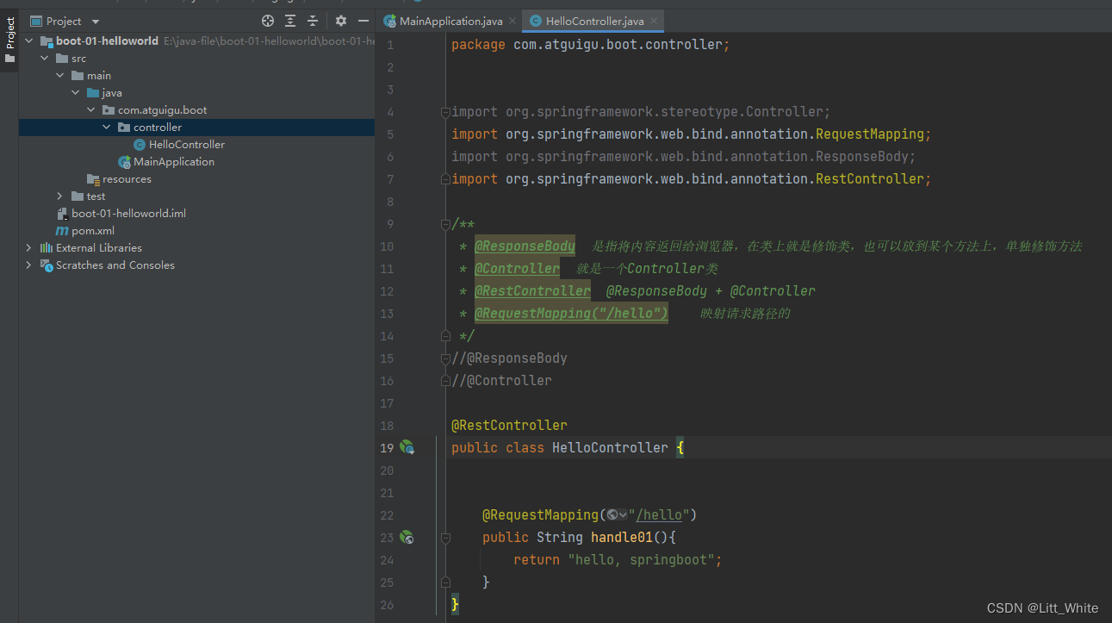Image resolution: width=1112 pixels, height=623 pixels.
Task: Click the @Controller tag in Javadoc line 11
Action: pyautogui.click(x=517, y=268)
